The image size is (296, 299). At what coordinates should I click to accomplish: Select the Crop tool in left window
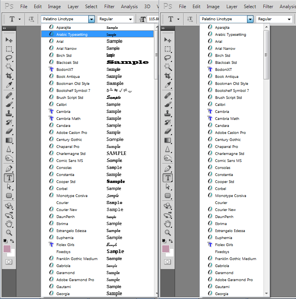(x=9, y=76)
